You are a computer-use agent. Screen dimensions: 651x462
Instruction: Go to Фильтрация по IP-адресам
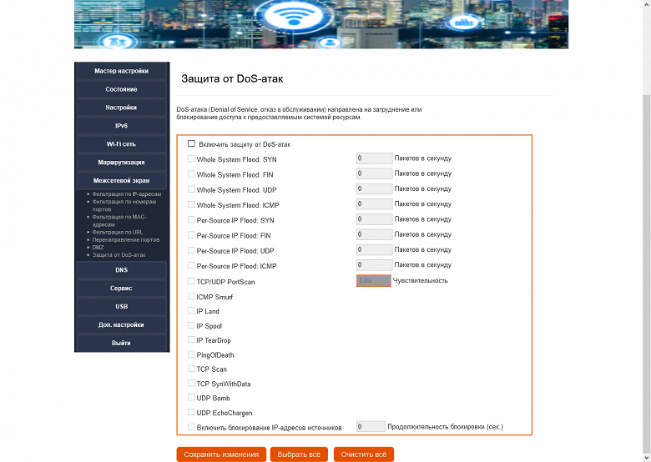click(x=127, y=194)
